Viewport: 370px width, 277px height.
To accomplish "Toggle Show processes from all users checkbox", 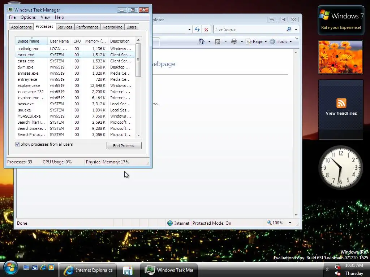I will pos(17,144).
